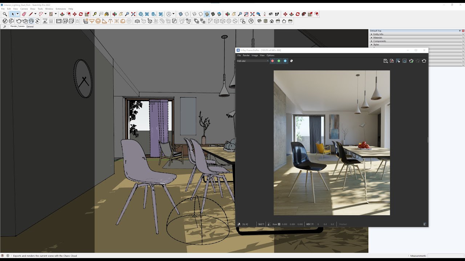Viewport: 465px width, 261px height.
Task: Select the Pan hand tool
Action: (121, 14)
